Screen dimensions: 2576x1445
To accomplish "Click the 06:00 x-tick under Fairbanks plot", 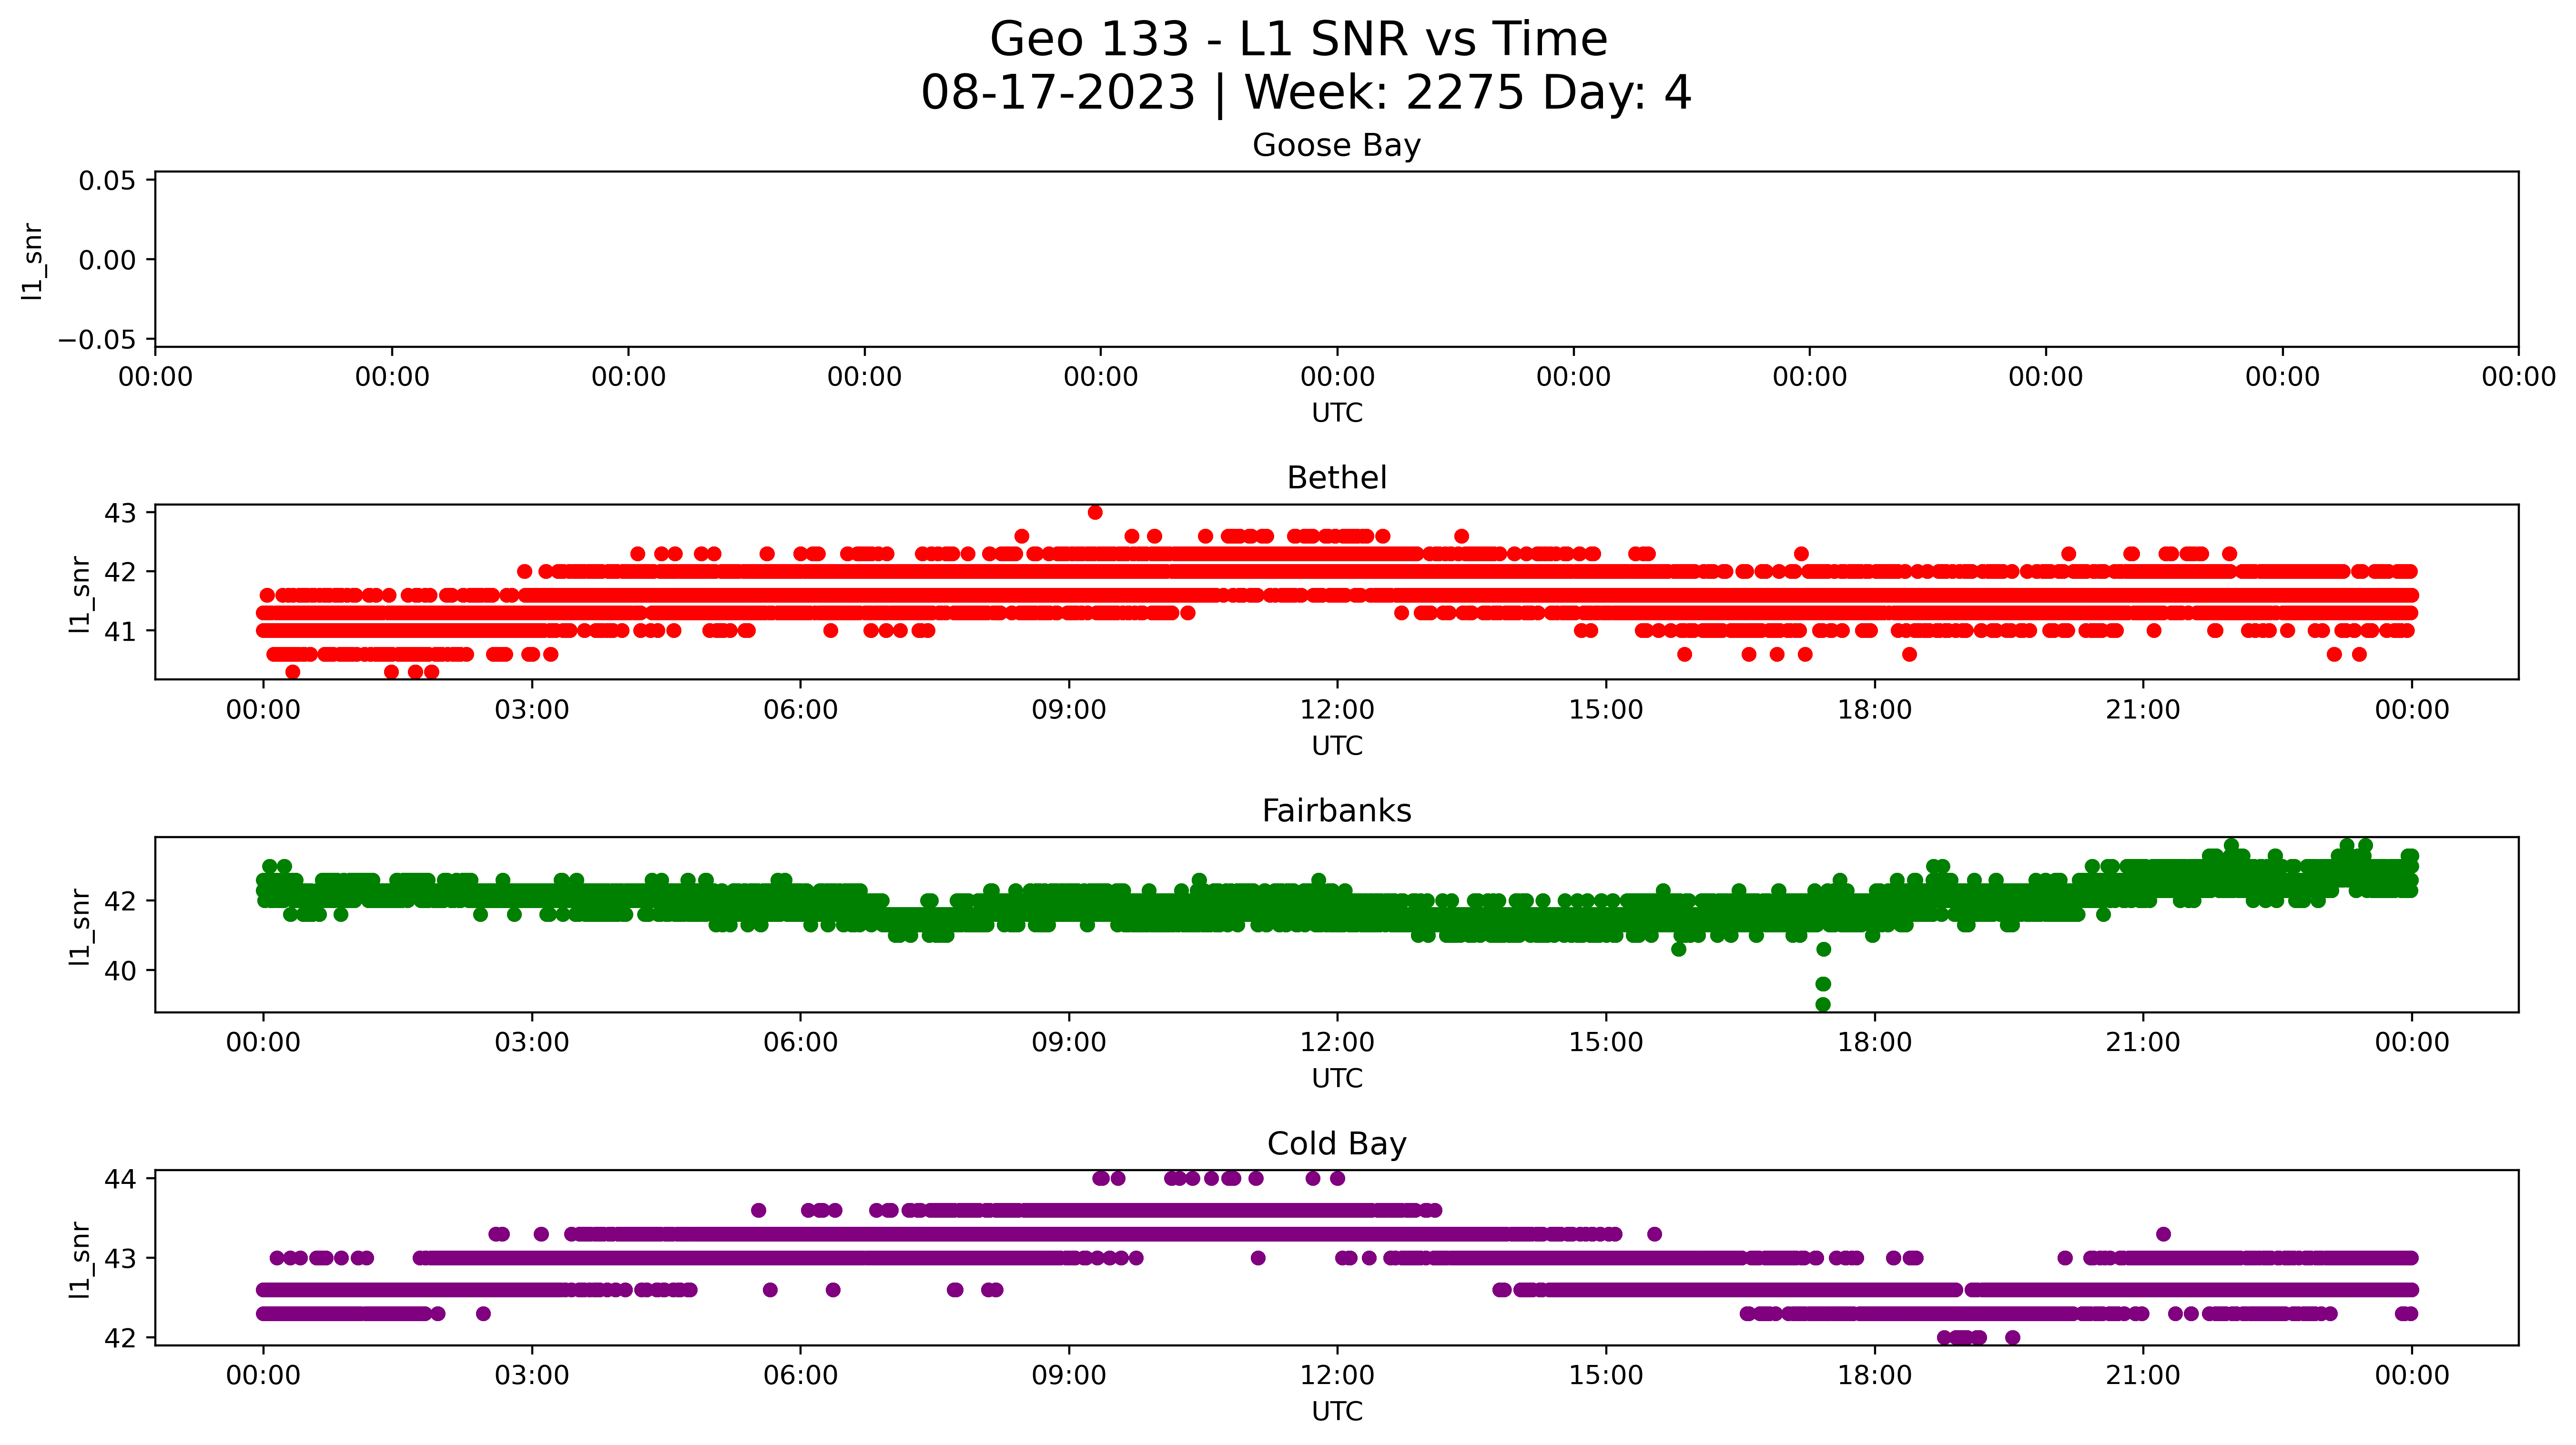I will 800,1043.
